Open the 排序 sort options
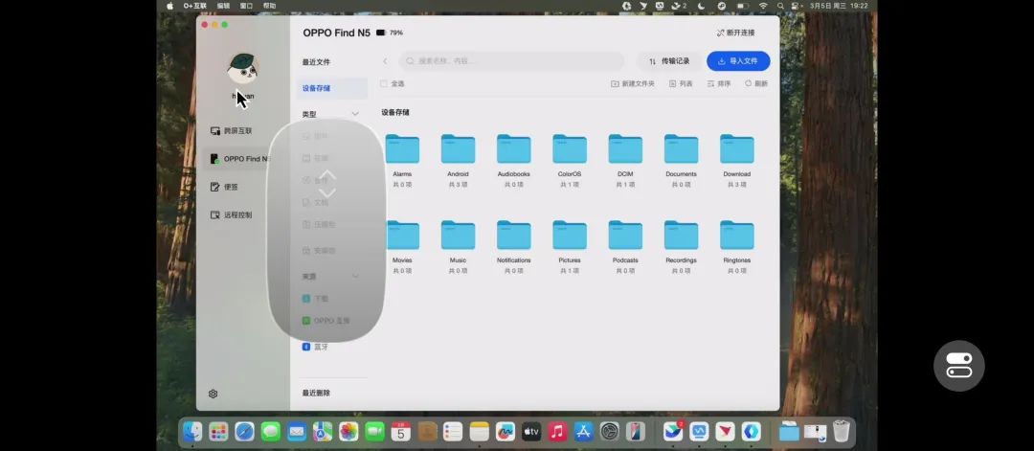The image size is (1034, 451). 719,83
